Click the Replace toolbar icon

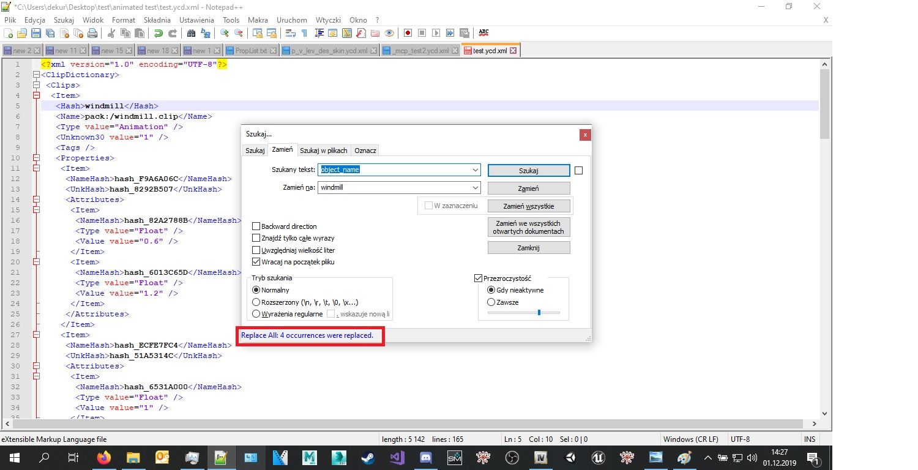point(205,33)
